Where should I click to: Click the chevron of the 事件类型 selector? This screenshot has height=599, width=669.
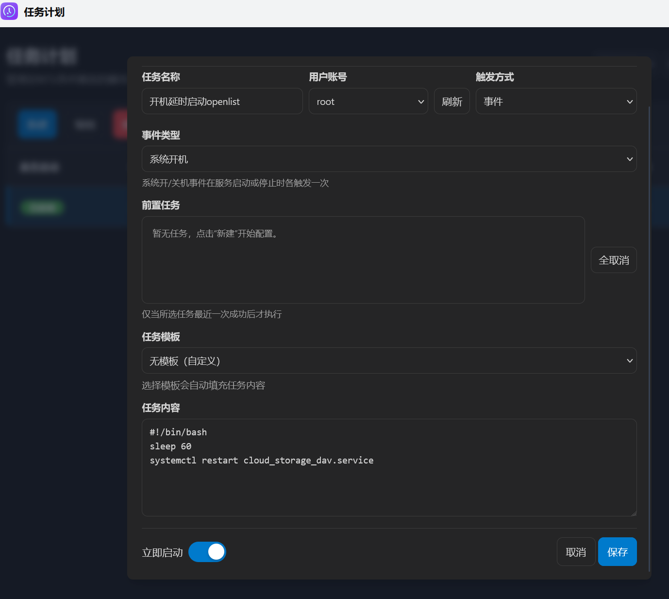629,159
